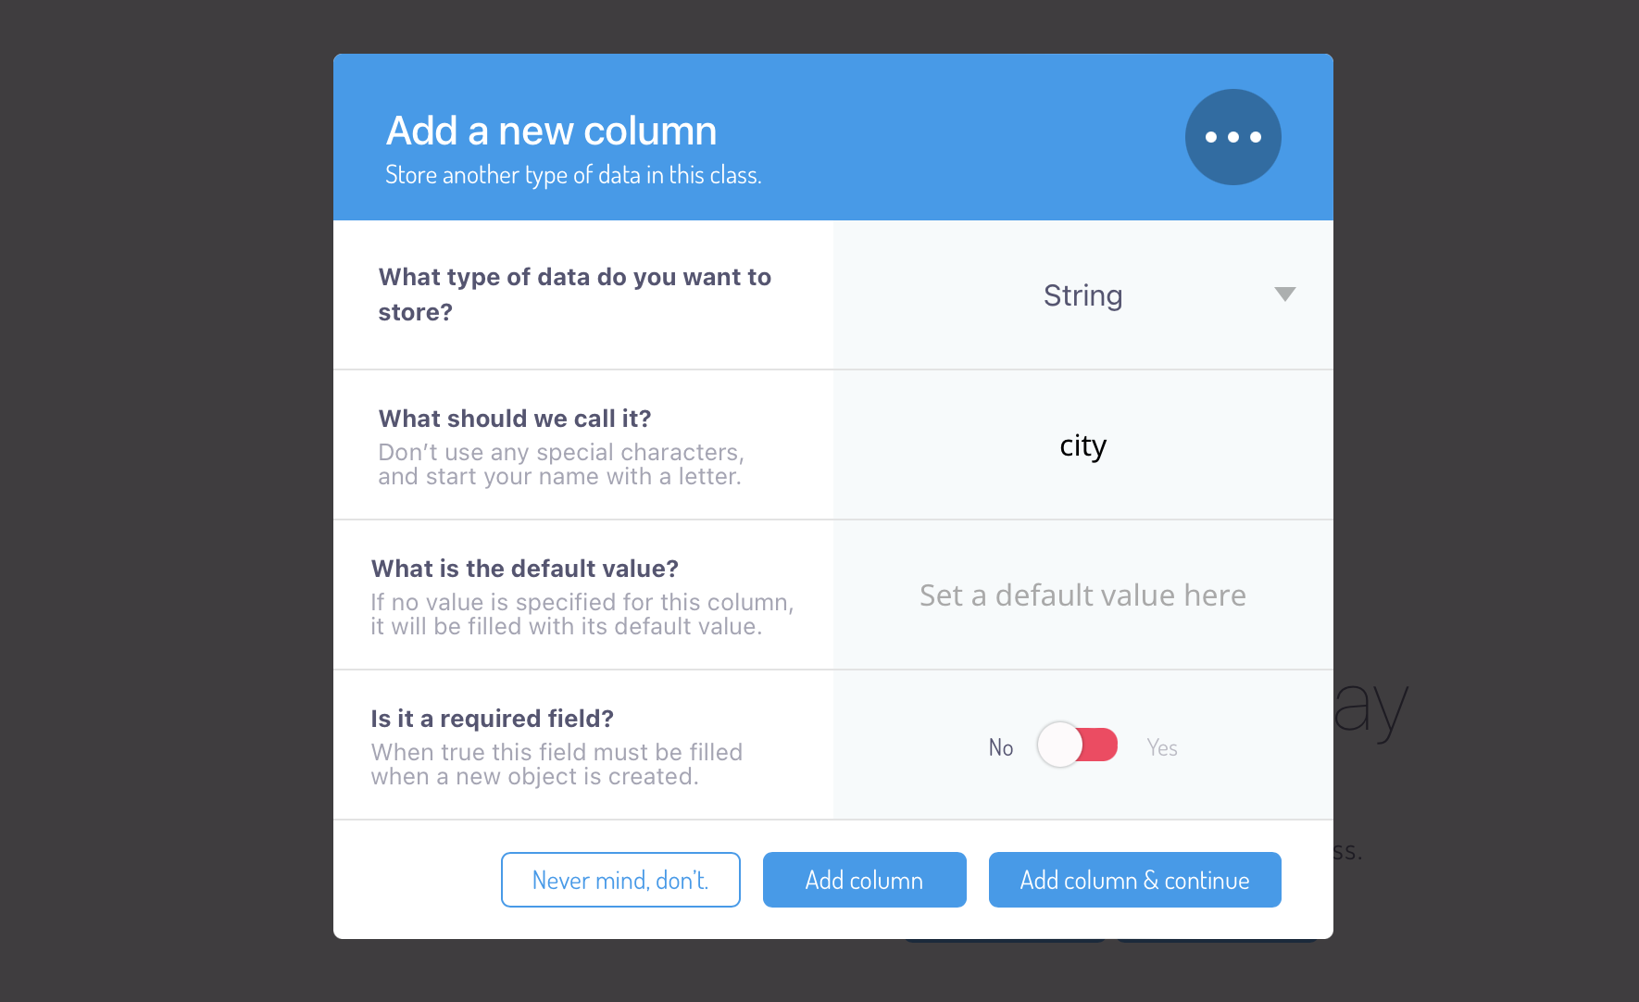This screenshot has width=1639, height=1002.
Task: Click the three-dots icon in the header
Action: point(1232,137)
